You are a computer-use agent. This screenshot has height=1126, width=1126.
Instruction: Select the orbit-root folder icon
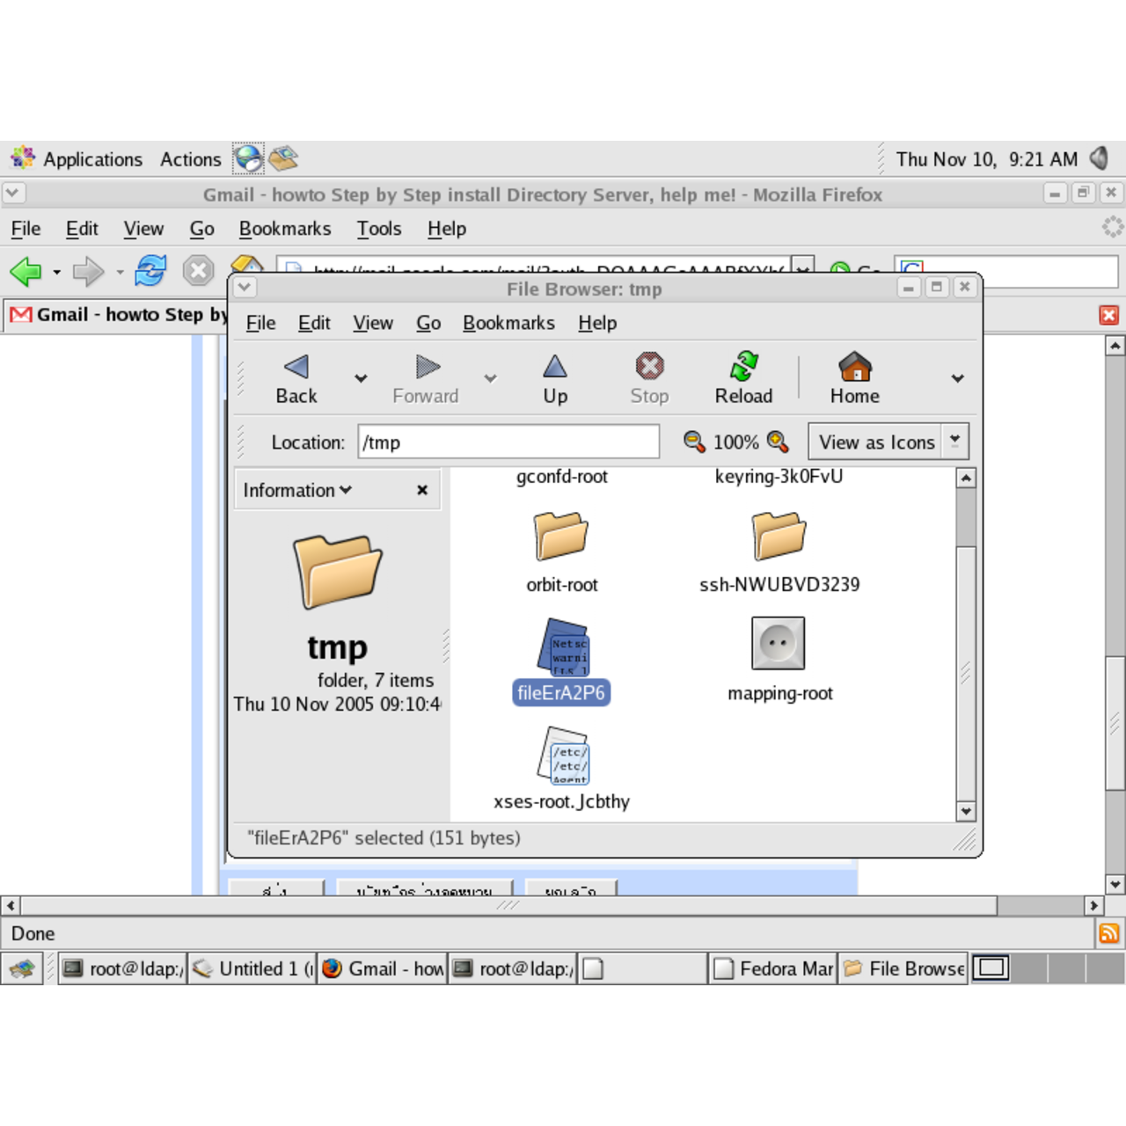click(561, 537)
